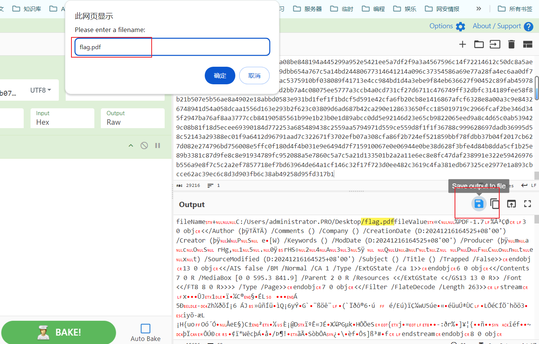Image resolution: width=539 pixels, height=344 pixels.
Task: Tick the Auto Bake checkbox
Action: click(146, 328)
